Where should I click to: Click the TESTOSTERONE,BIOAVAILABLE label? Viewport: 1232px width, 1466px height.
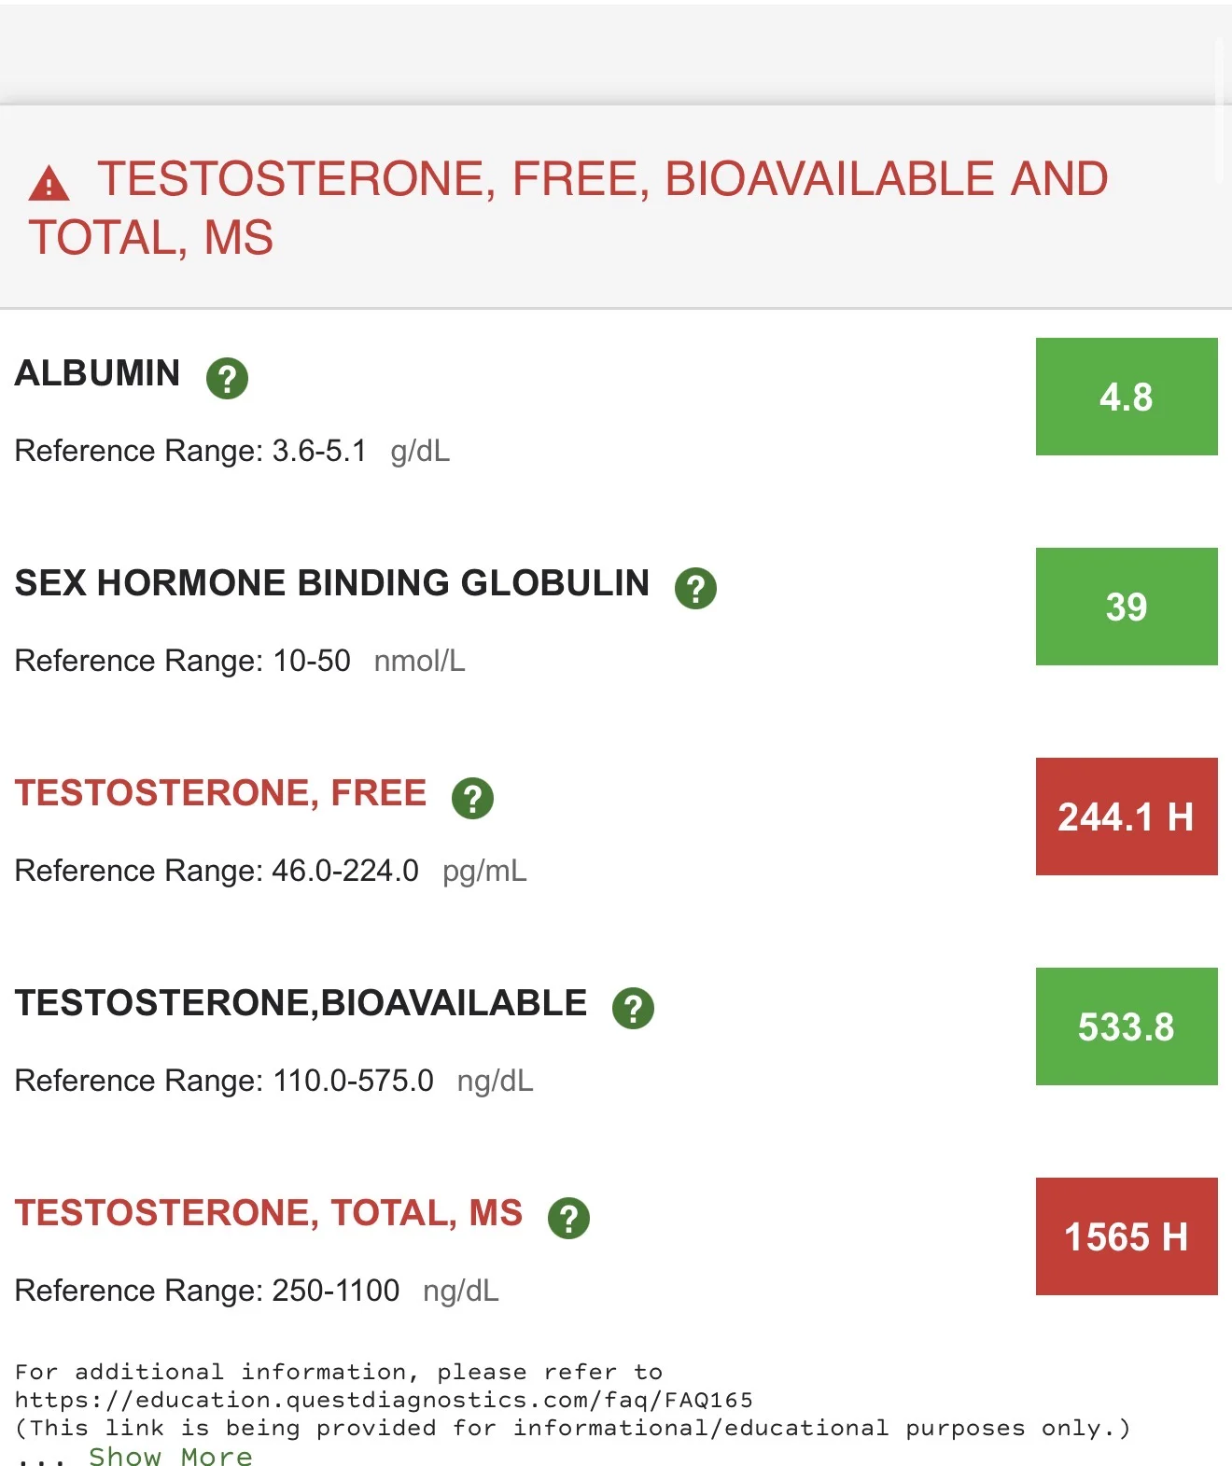coord(301,1003)
